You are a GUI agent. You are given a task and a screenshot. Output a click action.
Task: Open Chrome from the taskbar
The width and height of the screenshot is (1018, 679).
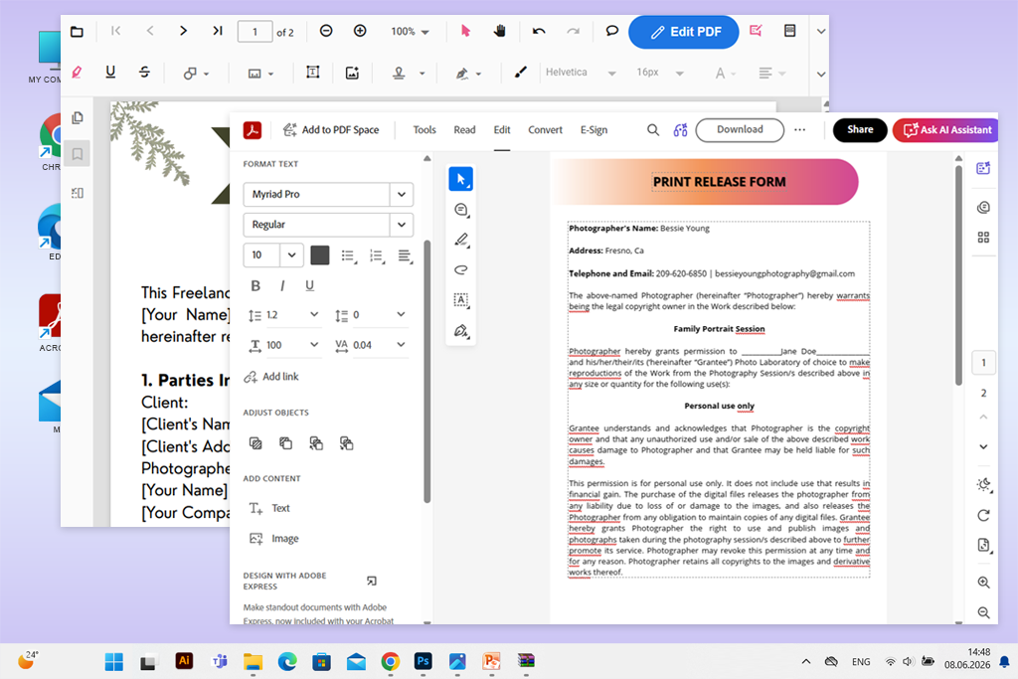click(390, 661)
